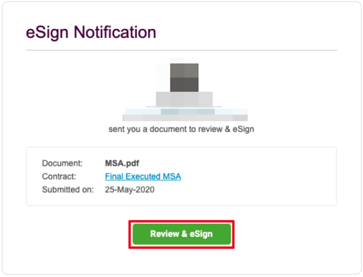Click the blurred sender avatar image
The height and width of the screenshot is (277, 363).
[184, 78]
